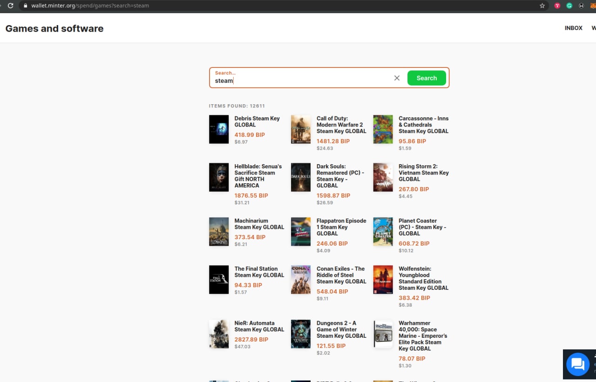
Task: Click the Rising Storm 2 cover thumbnail
Action: [383, 177]
